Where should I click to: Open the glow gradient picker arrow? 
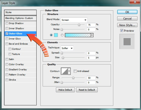click(92, 35)
